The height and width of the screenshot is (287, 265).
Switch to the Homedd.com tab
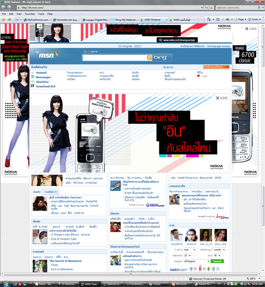click(x=67, y=20)
